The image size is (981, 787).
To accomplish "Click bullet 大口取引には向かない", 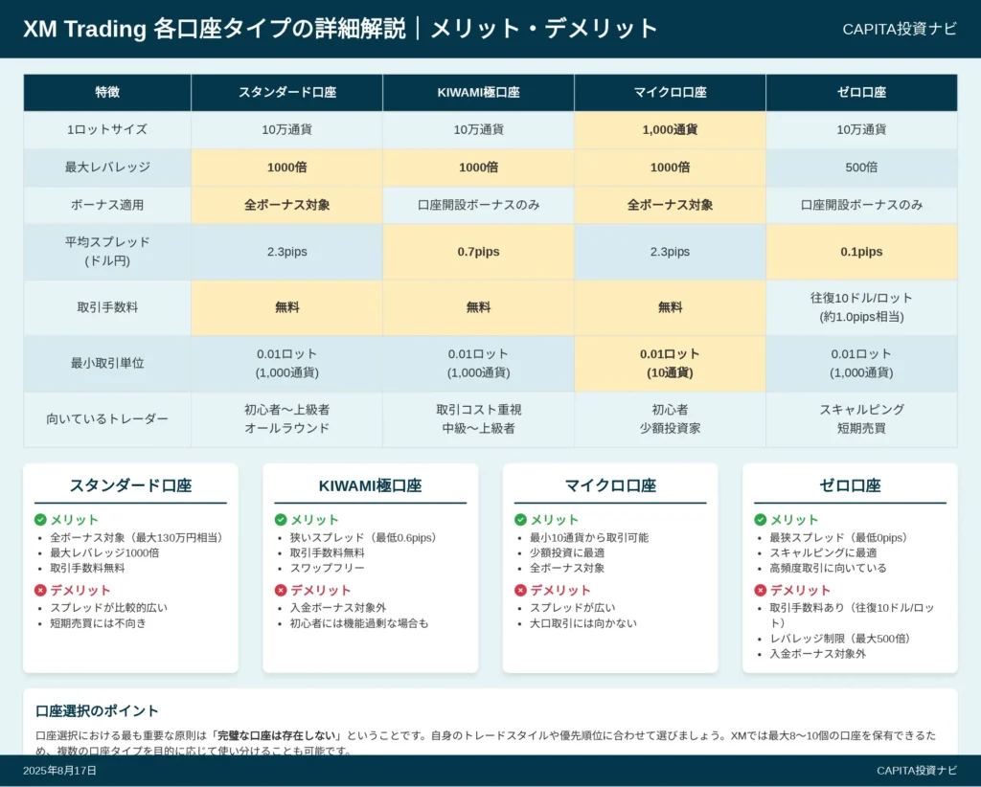I will click(x=583, y=623).
